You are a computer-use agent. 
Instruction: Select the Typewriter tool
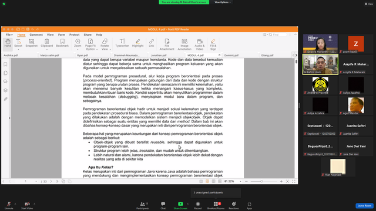click(x=122, y=43)
